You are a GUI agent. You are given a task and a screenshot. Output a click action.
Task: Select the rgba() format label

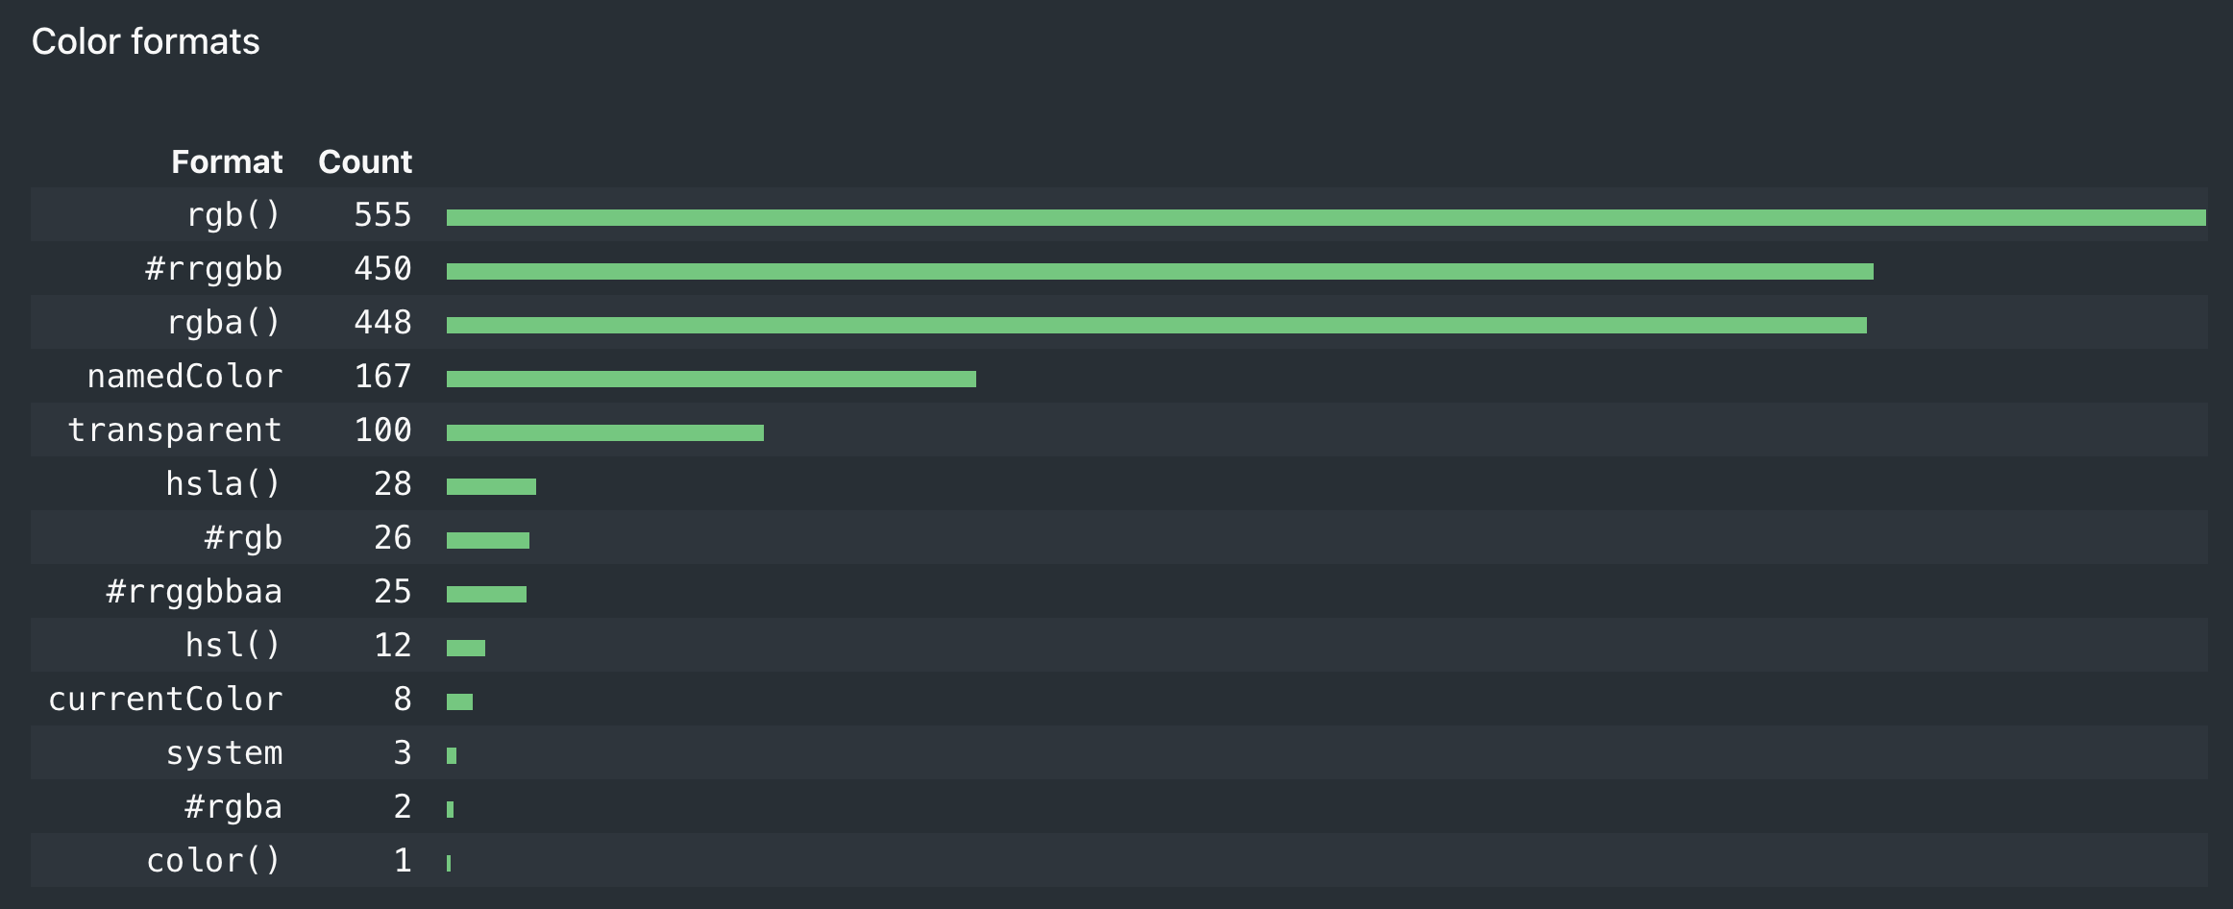tap(224, 323)
